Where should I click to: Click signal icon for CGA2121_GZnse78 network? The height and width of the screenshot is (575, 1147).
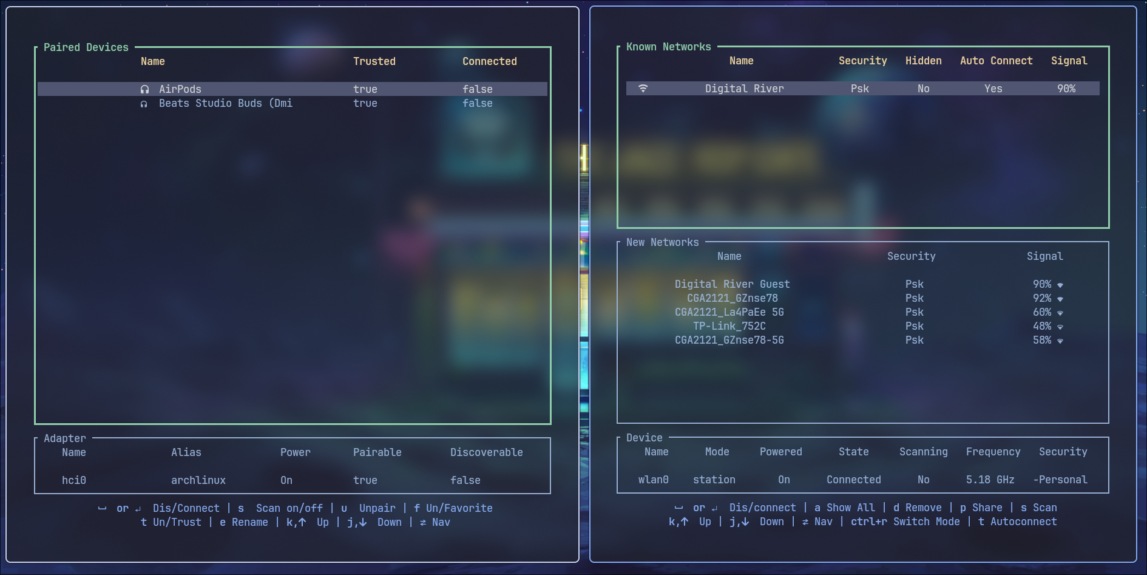[x=1060, y=299]
